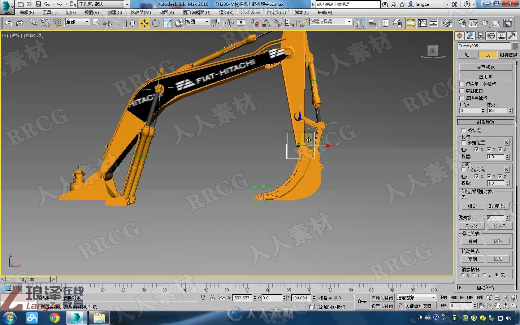Click the '自动关键点' button
This screenshot has height=325, width=520.
point(382,298)
